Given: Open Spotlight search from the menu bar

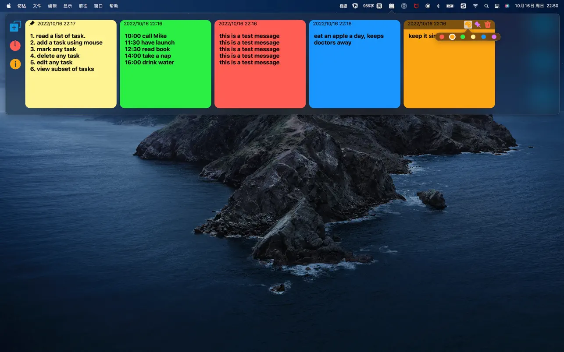Looking at the screenshot, I should 486,6.
